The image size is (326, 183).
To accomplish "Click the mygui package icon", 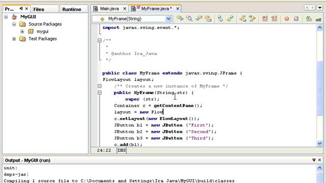I will click(x=31, y=32).
